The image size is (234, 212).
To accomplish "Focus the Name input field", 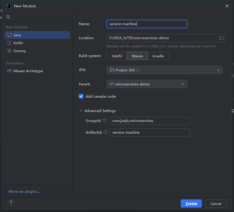I will pos(147,24).
